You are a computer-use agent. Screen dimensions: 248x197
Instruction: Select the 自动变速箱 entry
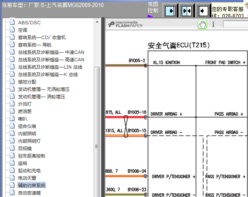29,193
